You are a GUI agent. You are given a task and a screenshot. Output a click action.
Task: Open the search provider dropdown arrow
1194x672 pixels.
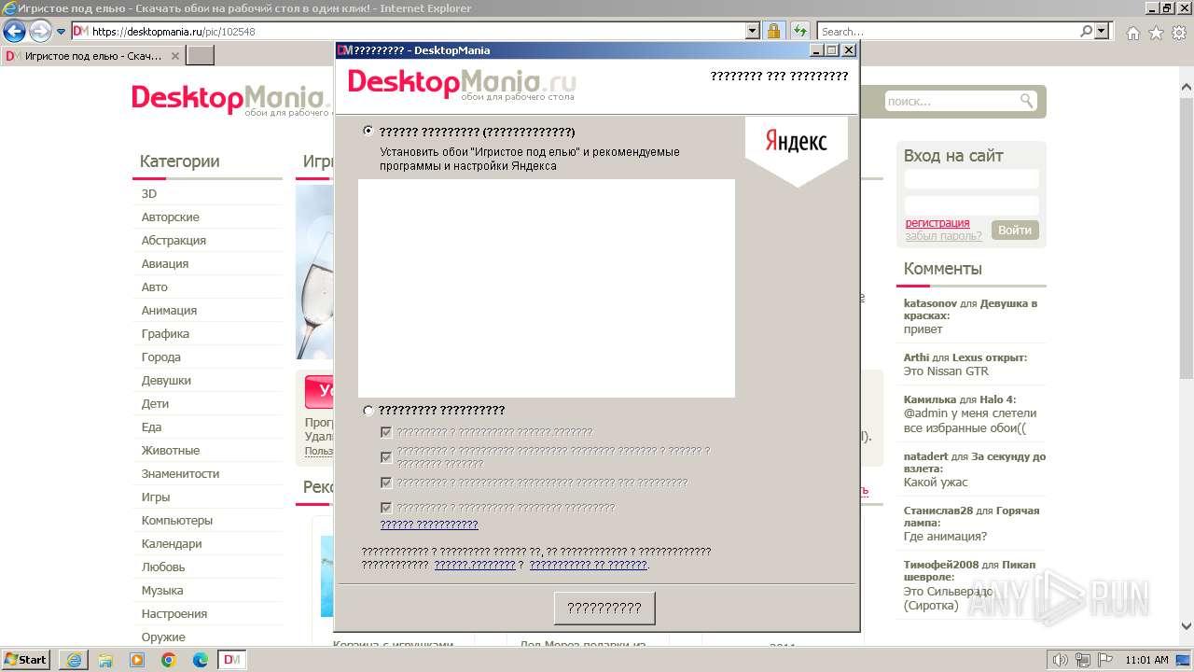click(x=1103, y=31)
